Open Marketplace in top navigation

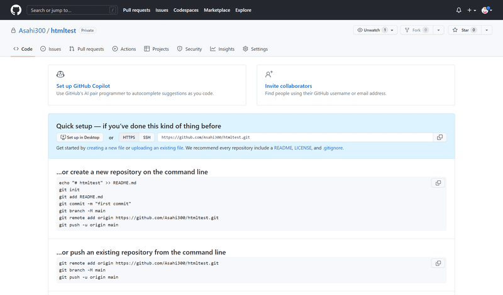pyautogui.click(x=217, y=10)
